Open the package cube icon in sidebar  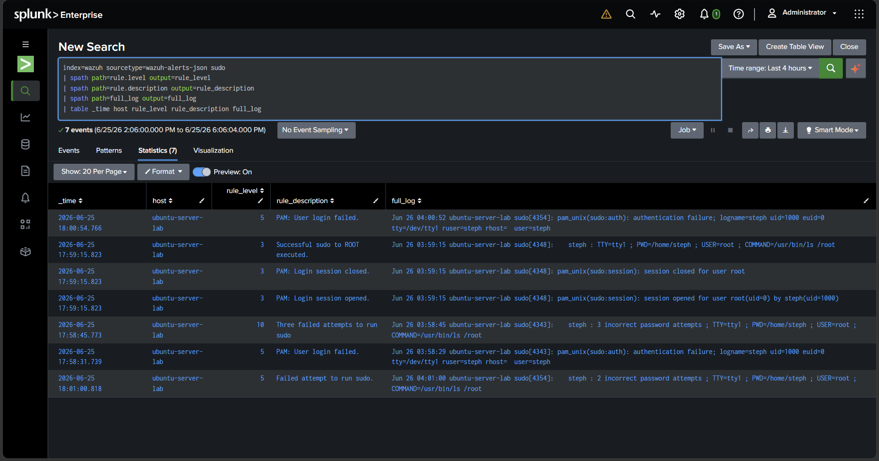(26, 252)
